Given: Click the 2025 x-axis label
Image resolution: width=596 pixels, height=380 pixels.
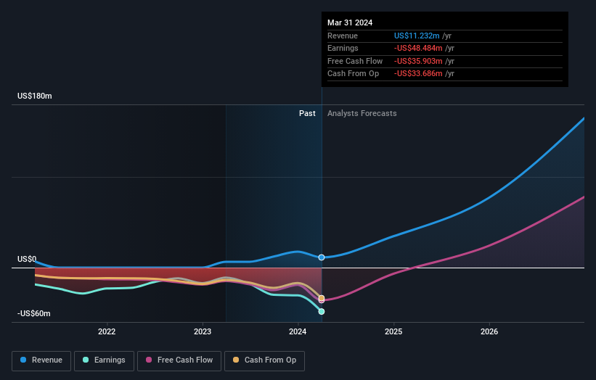Looking at the screenshot, I should coord(393,332).
